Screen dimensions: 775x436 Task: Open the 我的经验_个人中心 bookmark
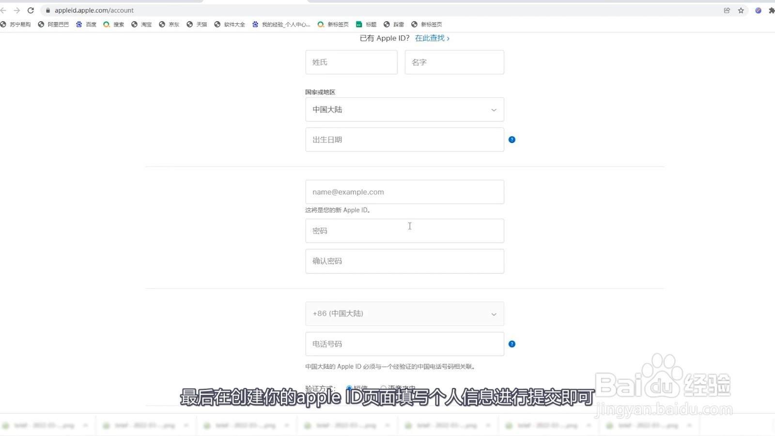click(281, 24)
